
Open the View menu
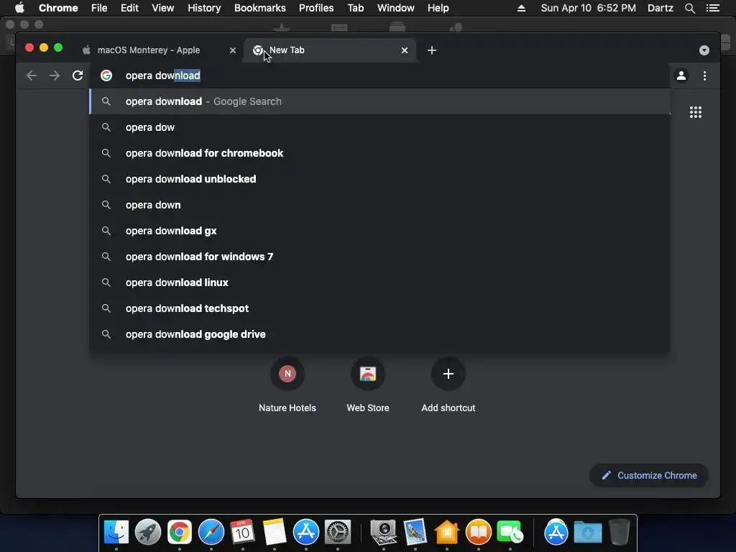pyautogui.click(x=163, y=8)
